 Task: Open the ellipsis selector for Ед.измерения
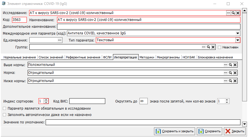(60, 40)
